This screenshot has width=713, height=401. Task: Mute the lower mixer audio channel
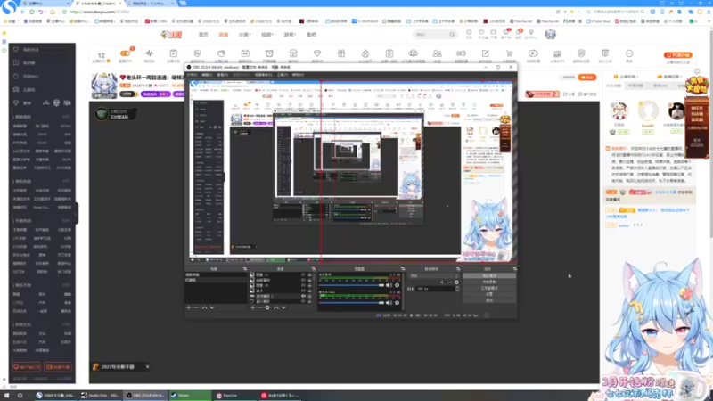389,303
